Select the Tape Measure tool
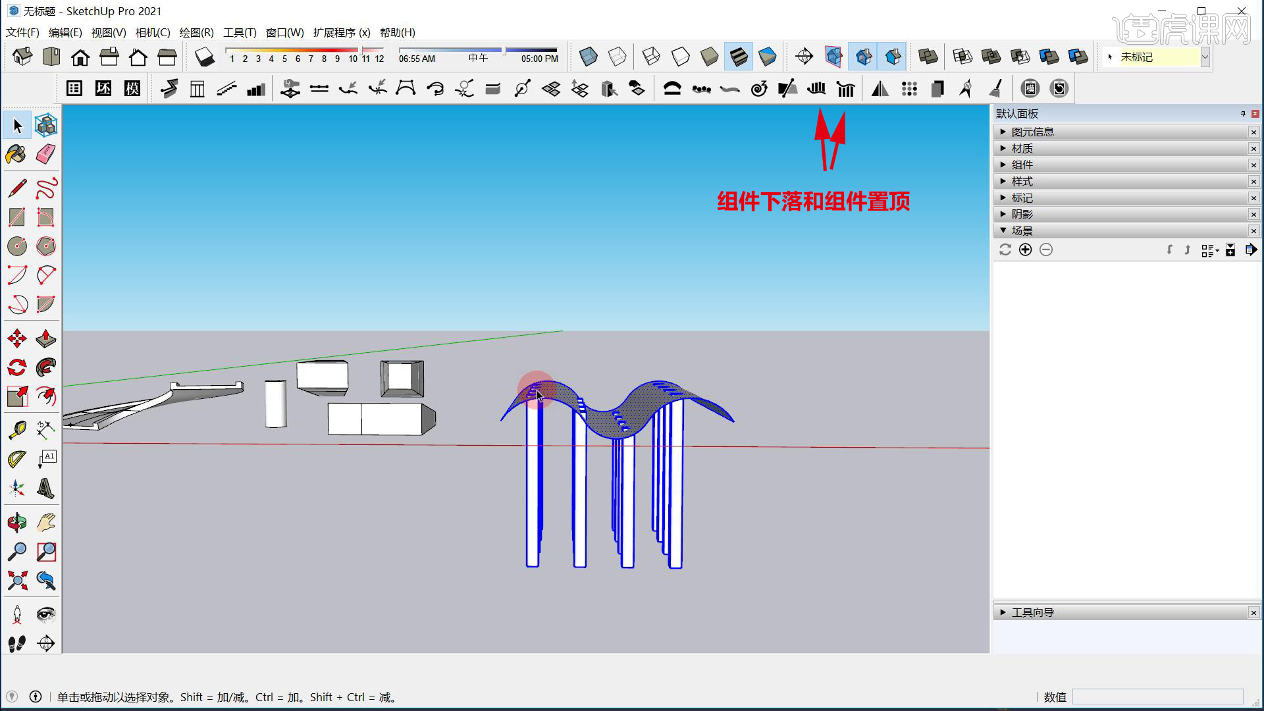The width and height of the screenshot is (1264, 711). click(16, 431)
